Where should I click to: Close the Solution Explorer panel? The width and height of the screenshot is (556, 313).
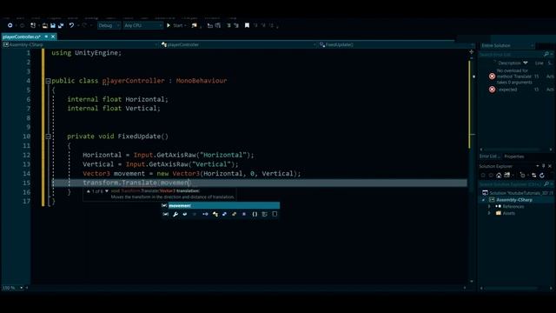550,166
